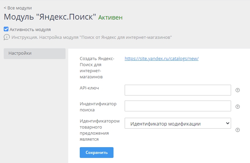Focus the API-ключ text input
Viewport: 250px width, 163px height.
[177, 90]
